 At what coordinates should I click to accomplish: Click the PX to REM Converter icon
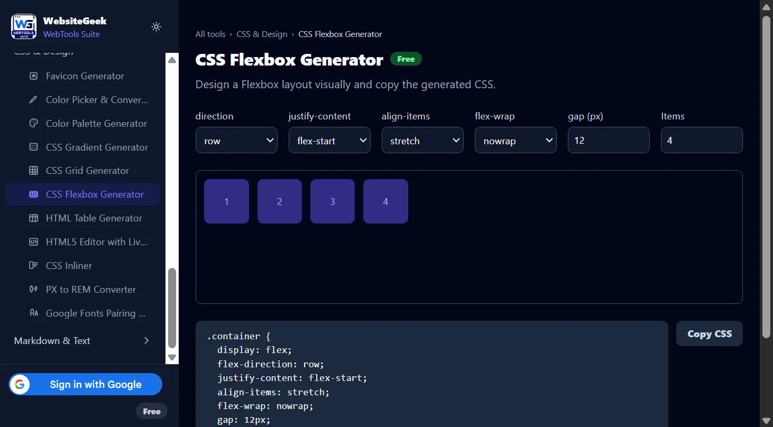coord(34,290)
